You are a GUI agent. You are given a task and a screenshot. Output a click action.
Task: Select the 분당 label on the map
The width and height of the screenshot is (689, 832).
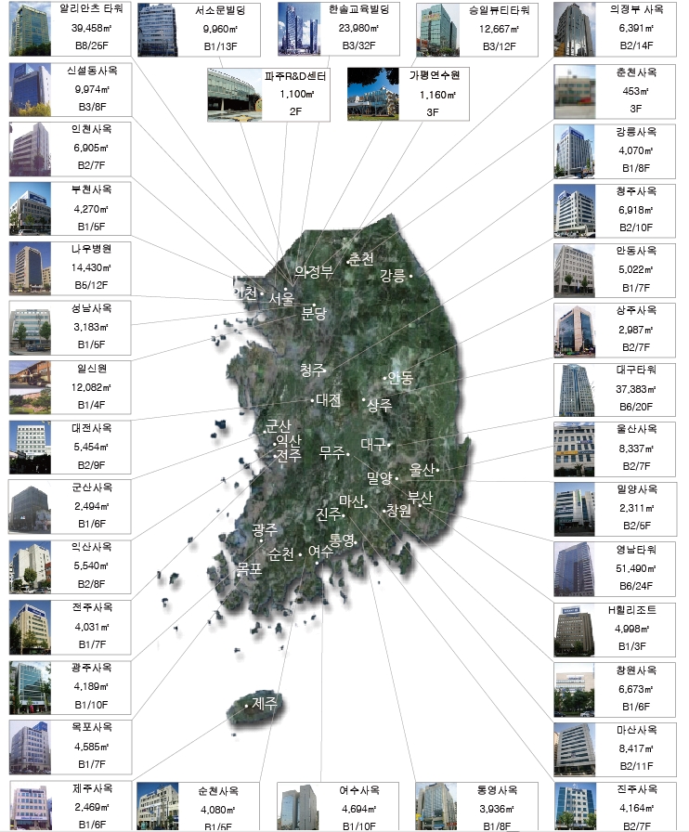(314, 314)
